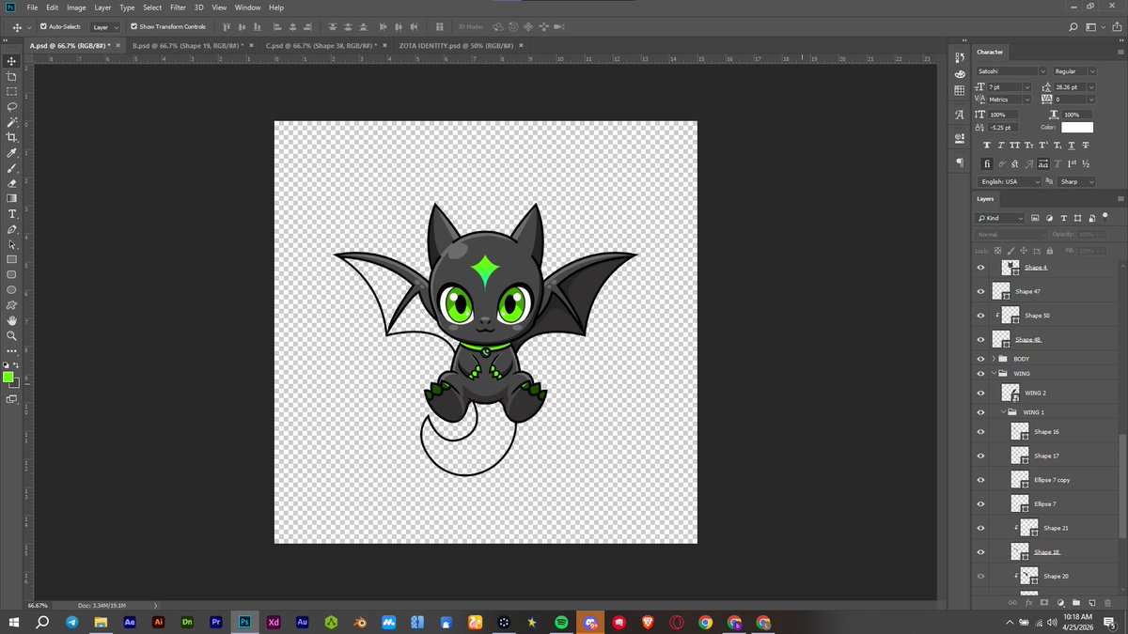Hide the Shape 47 layer
This screenshot has width=1128, height=634.
tap(980, 291)
